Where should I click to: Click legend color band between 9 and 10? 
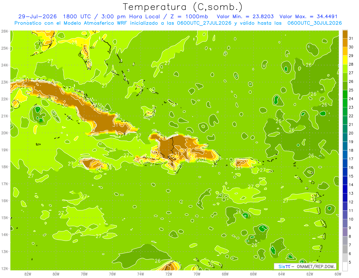coord(345,223)
